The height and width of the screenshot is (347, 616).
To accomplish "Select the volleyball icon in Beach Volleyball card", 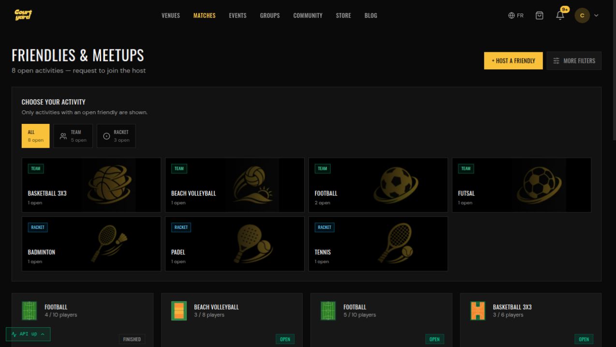I will click(x=252, y=185).
